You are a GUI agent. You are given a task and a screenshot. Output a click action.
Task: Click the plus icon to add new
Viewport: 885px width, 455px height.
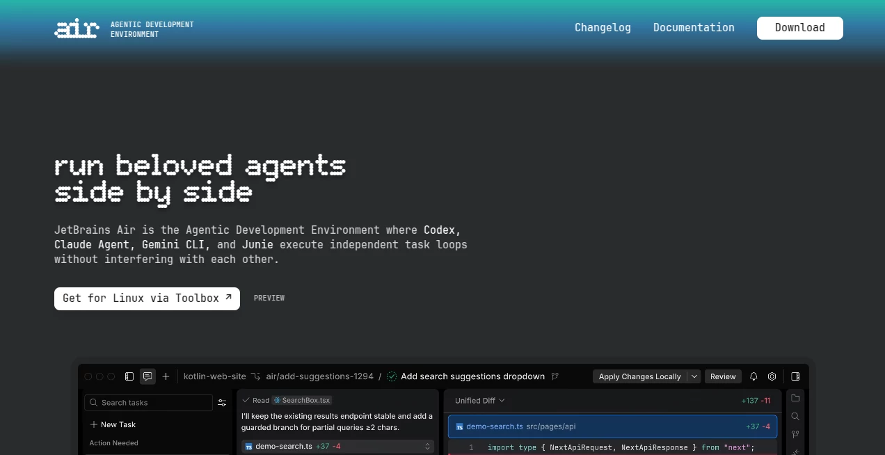(x=166, y=376)
